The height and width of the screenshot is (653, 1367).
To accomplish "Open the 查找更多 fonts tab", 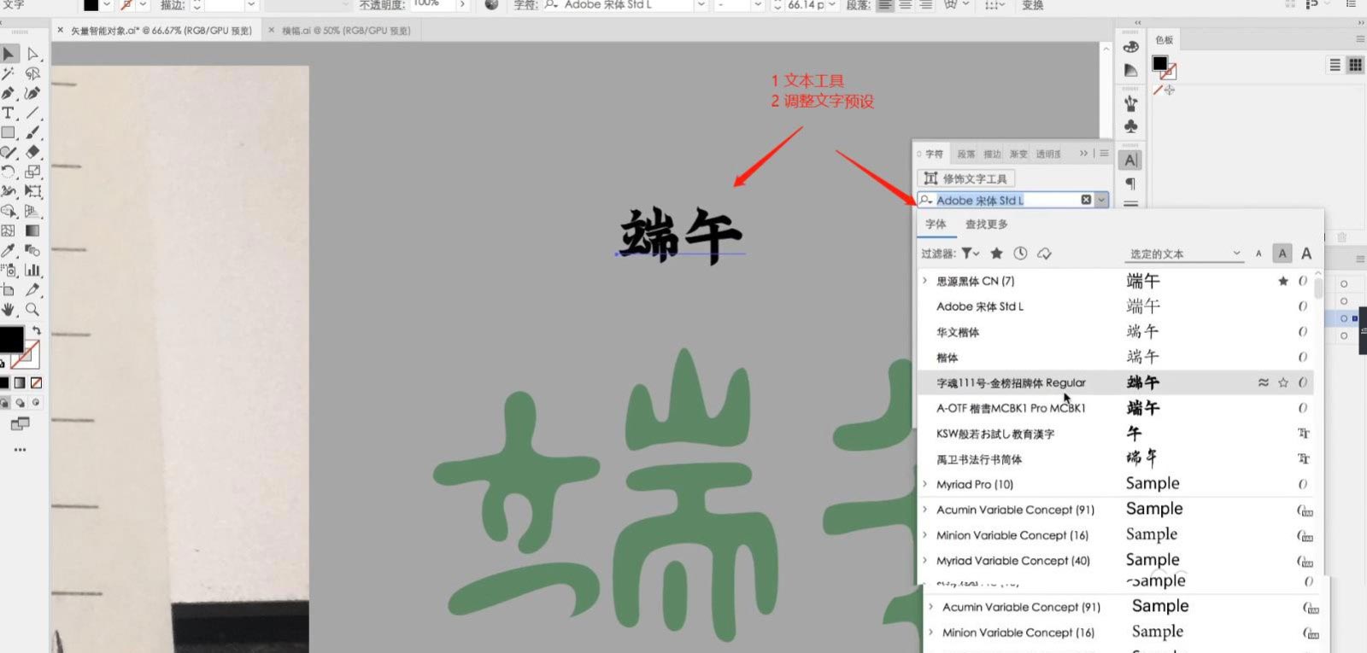I will coord(986,224).
